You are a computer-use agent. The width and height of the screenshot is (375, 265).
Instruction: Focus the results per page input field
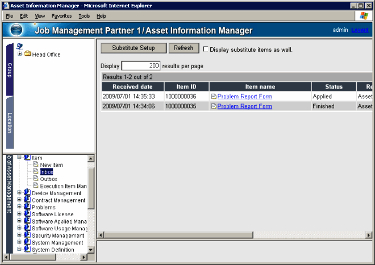141,66
